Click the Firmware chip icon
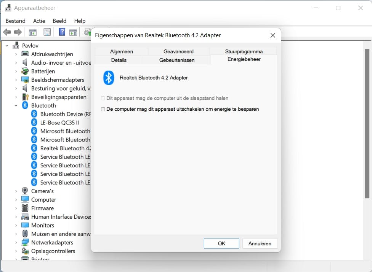Viewport: 372px width, 272px height. (25, 208)
